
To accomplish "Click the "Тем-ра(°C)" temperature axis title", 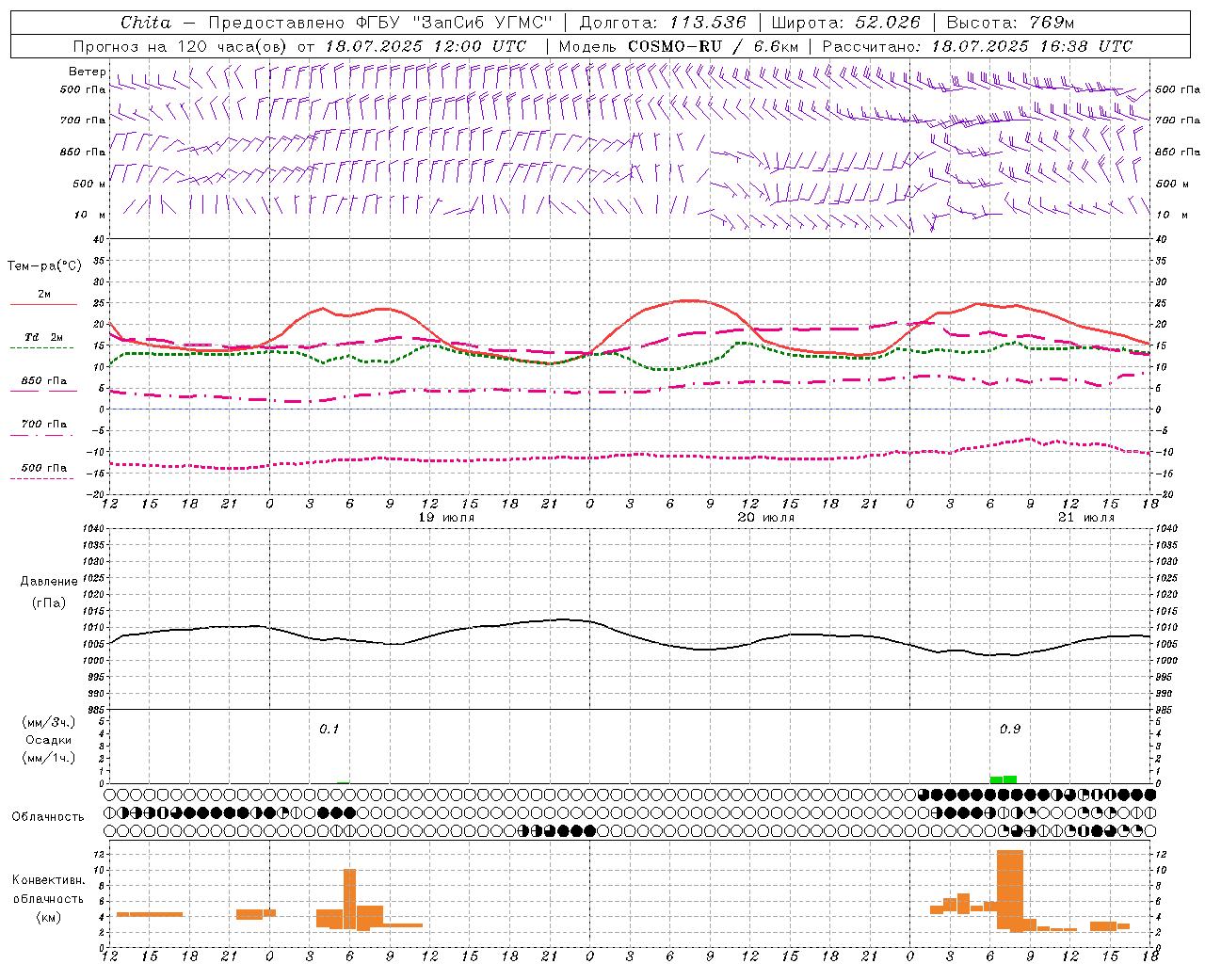I will pyautogui.click(x=44, y=266).
